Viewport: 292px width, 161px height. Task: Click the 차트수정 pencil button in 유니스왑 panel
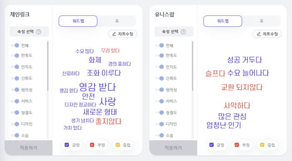[267, 34]
